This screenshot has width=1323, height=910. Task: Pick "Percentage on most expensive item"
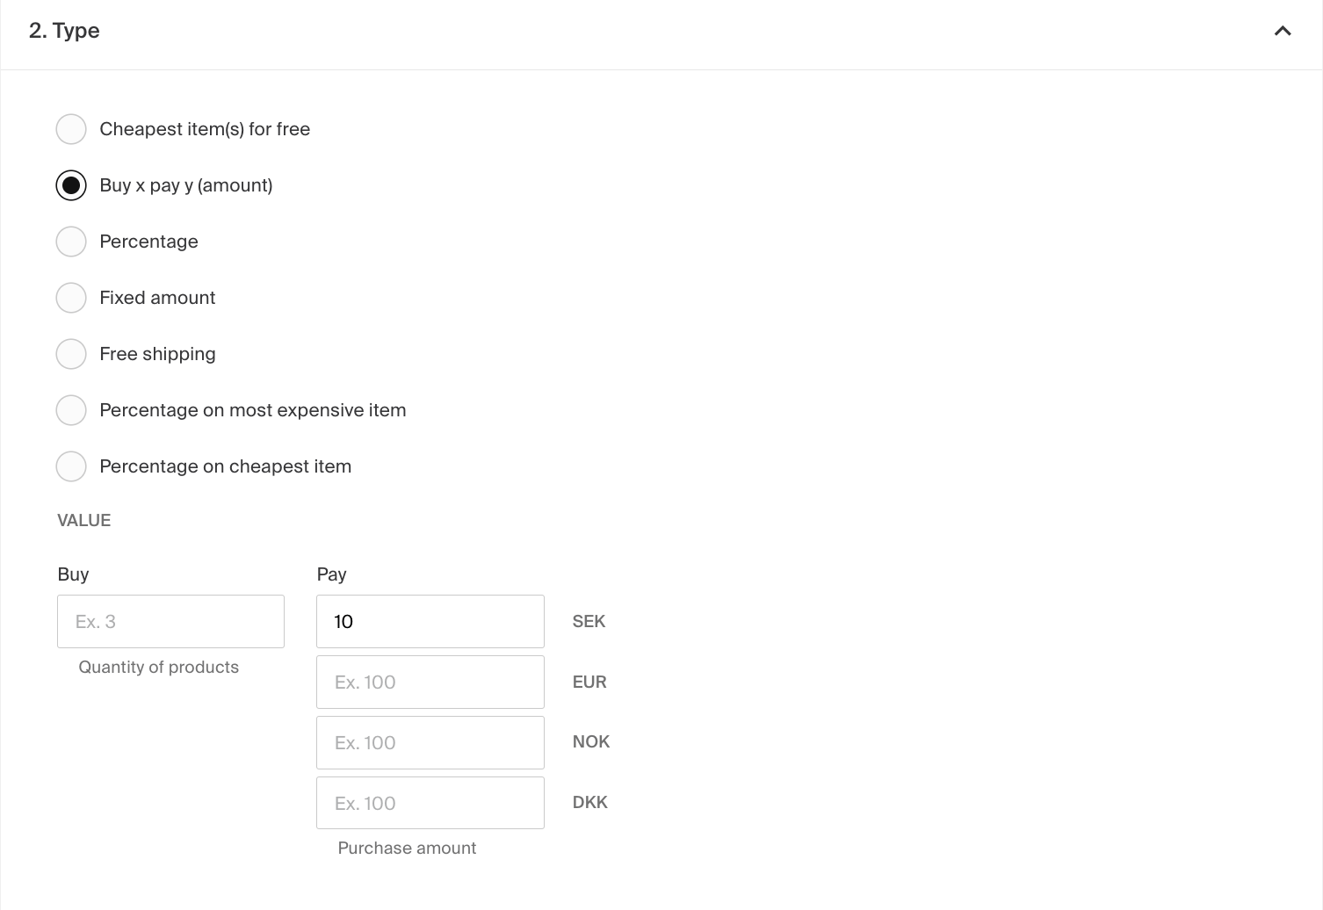click(71, 410)
